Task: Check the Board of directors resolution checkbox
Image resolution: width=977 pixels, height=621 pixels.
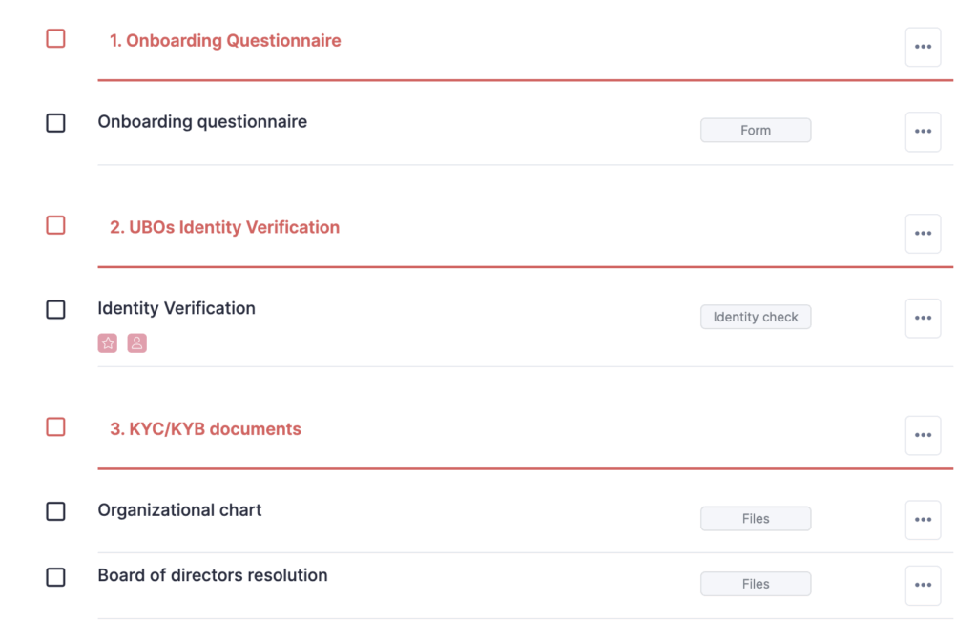Action: 56,577
